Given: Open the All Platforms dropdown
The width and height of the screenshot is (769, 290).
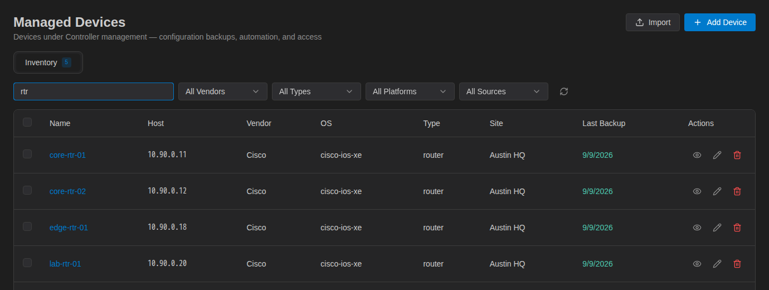Looking at the screenshot, I should pos(410,91).
